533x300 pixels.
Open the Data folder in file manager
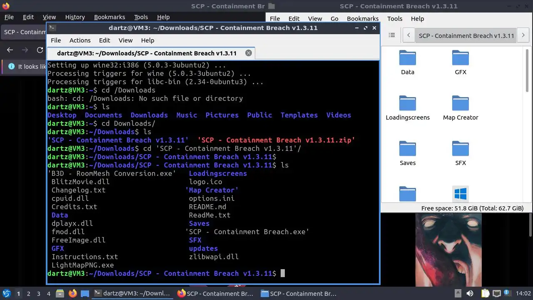pyautogui.click(x=407, y=58)
